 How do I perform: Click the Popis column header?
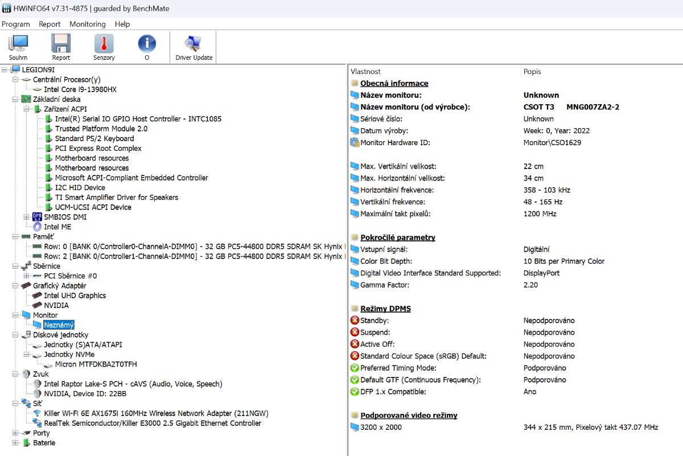point(532,72)
